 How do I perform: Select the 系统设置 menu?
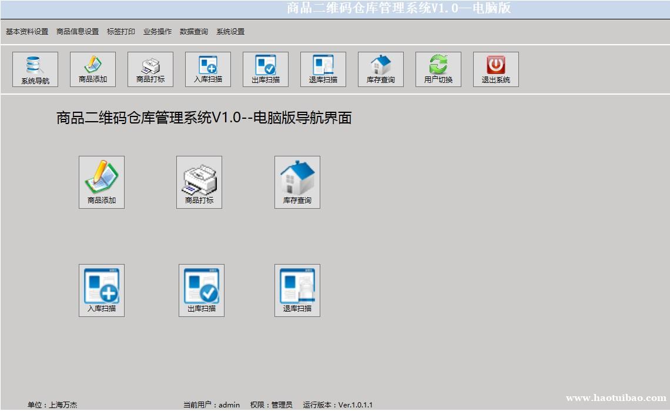(230, 32)
